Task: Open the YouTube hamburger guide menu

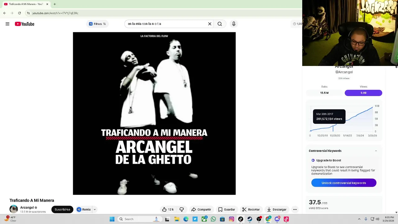Action: coord(7,24)
